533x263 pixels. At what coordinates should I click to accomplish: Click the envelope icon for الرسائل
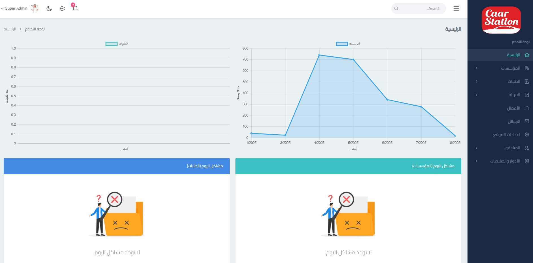coord(527,121)
